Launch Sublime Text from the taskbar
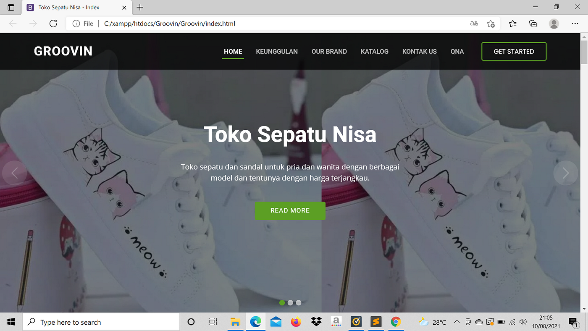This screenshot has width=588, height=331. (x=376, y=322)
